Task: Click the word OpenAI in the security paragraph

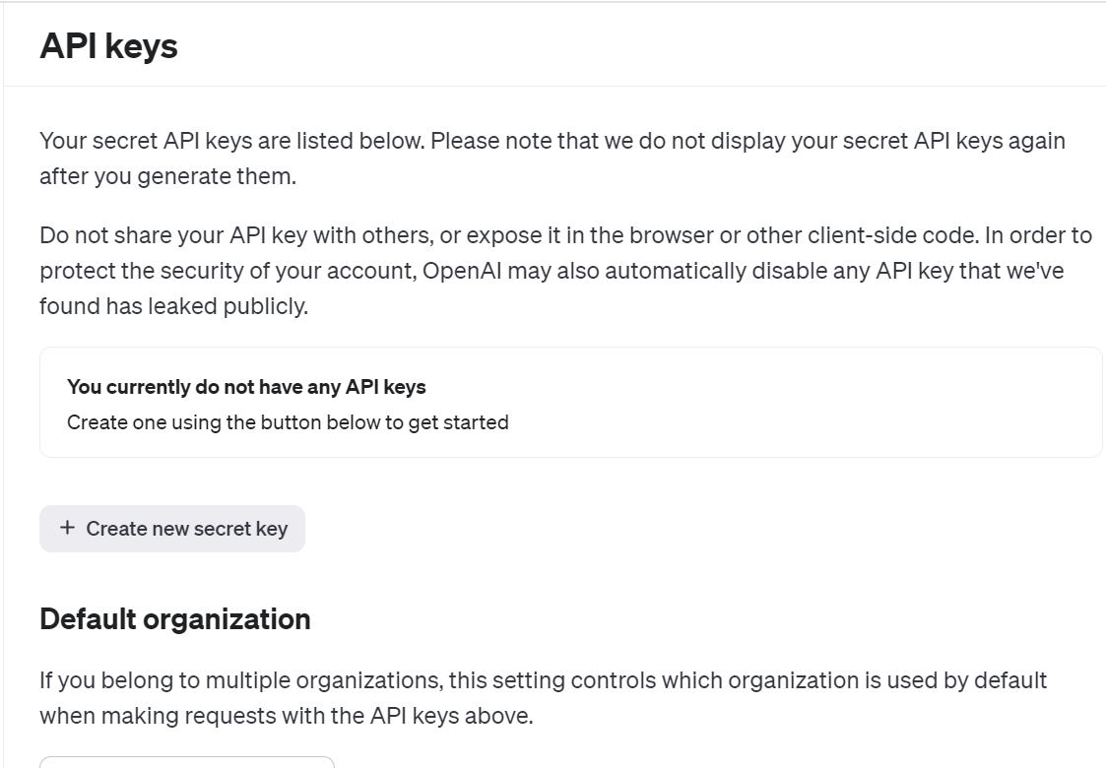Action: pyautogui.click(x=461, y=271)
